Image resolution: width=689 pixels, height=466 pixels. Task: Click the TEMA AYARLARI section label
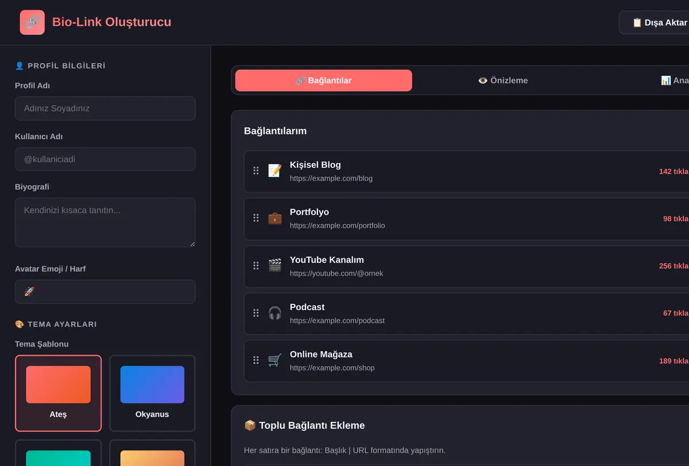[x=56, y=325]
